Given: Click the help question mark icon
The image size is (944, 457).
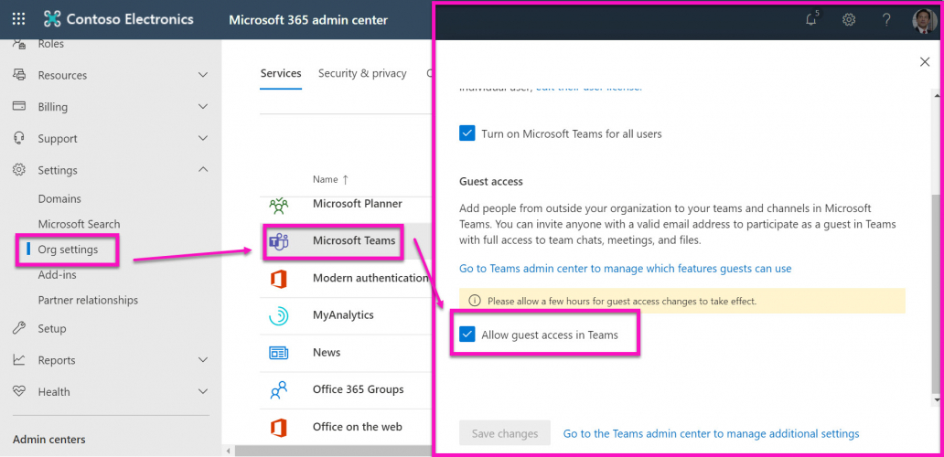Looking at the screenshot, I should tap(886, 20).
